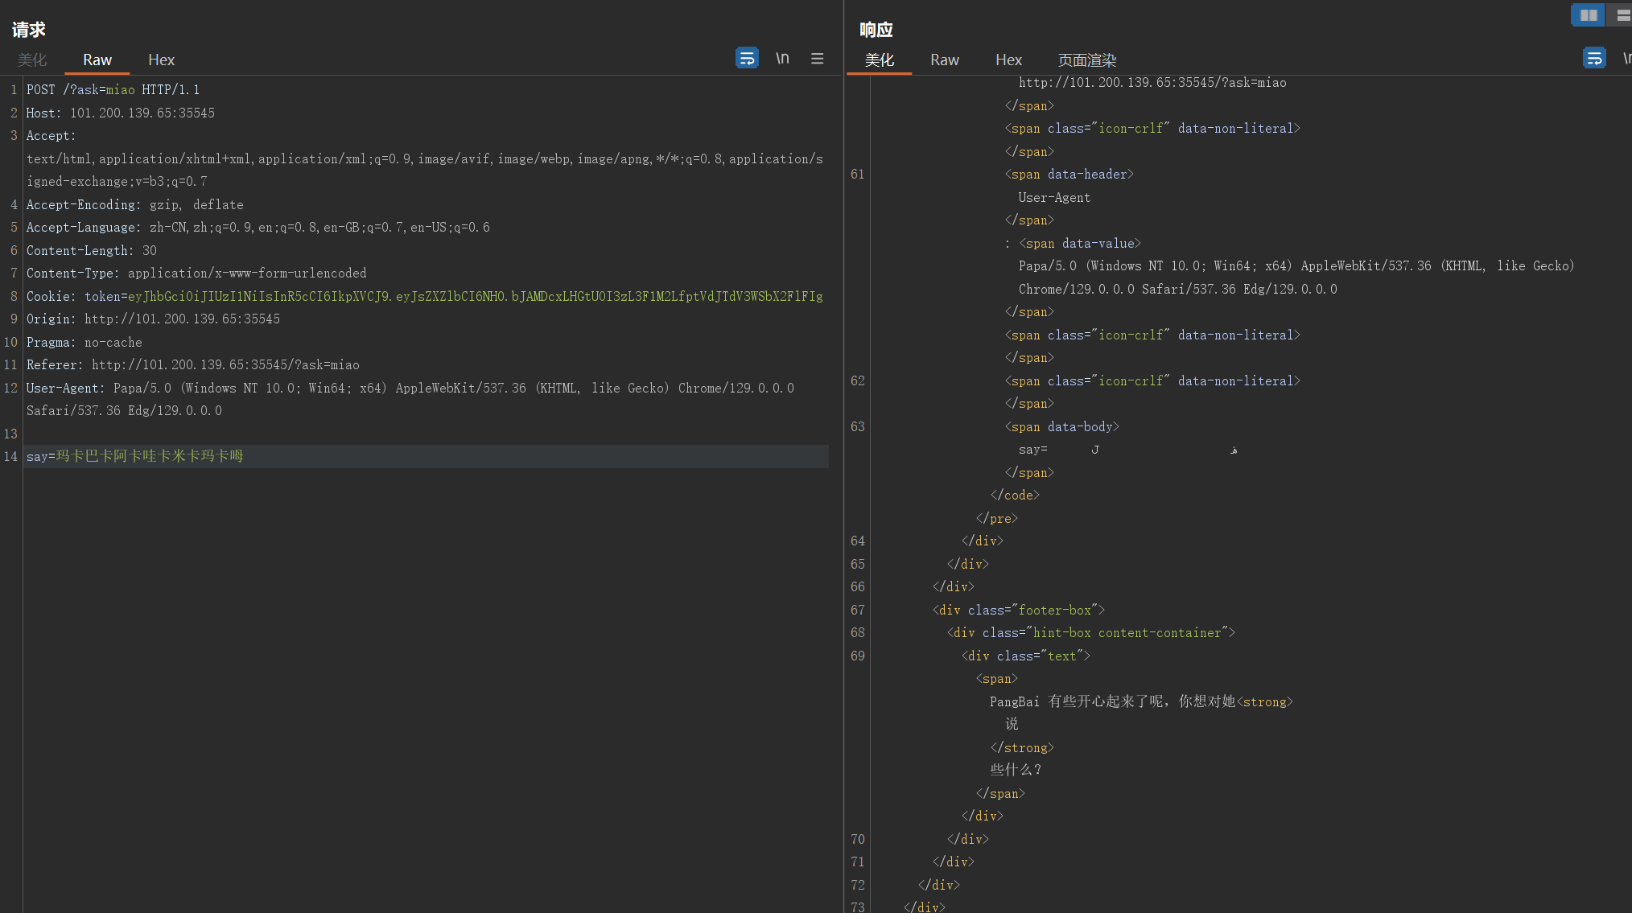Toggle word wrap in the request panel
1632x913 pixels.
coord(747,58)
